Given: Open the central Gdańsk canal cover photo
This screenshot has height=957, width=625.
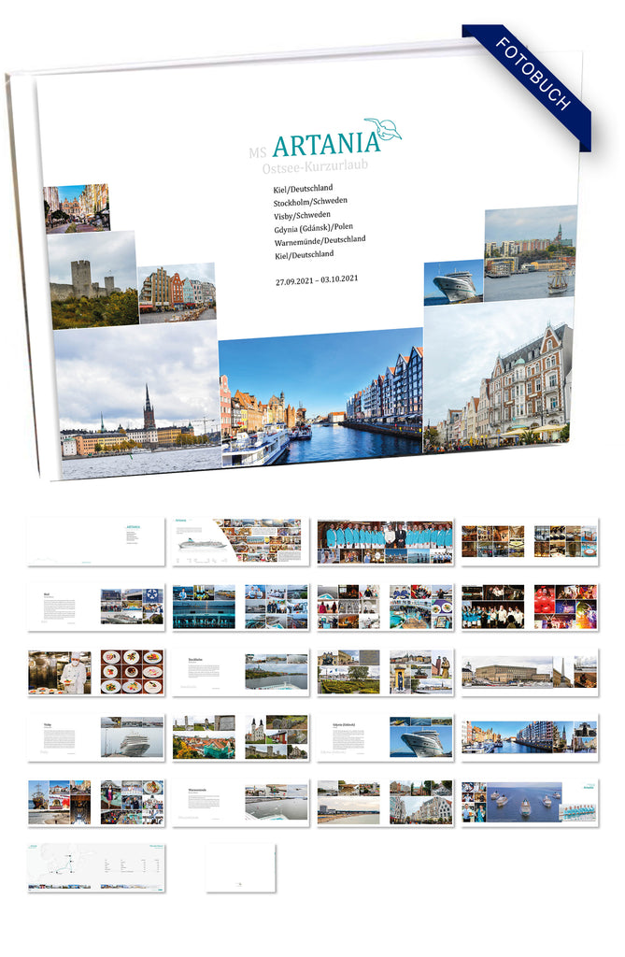Looking at the screenshot, I should coord(321,396).
